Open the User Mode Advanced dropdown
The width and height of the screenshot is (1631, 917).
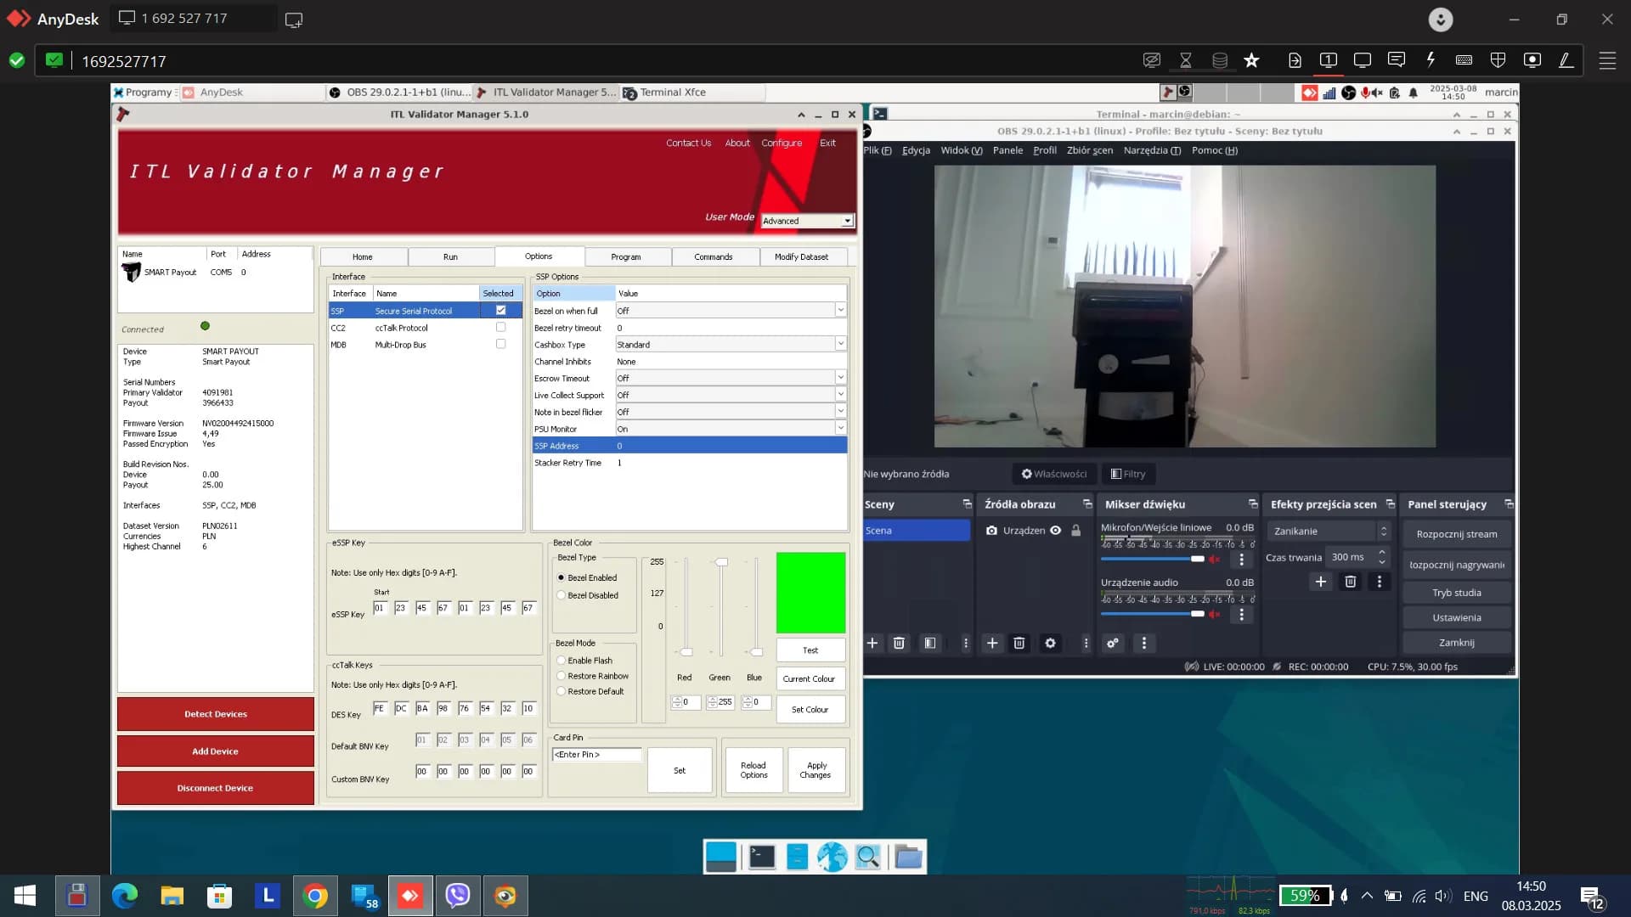807,221
